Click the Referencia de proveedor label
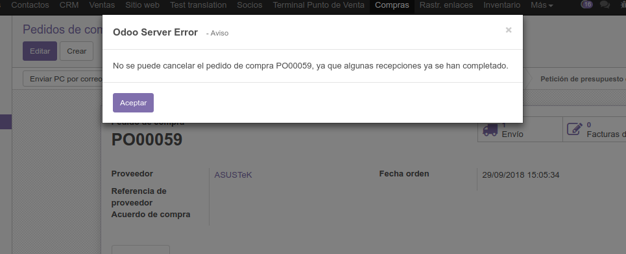The image size is (626, 254). point(139,196)
